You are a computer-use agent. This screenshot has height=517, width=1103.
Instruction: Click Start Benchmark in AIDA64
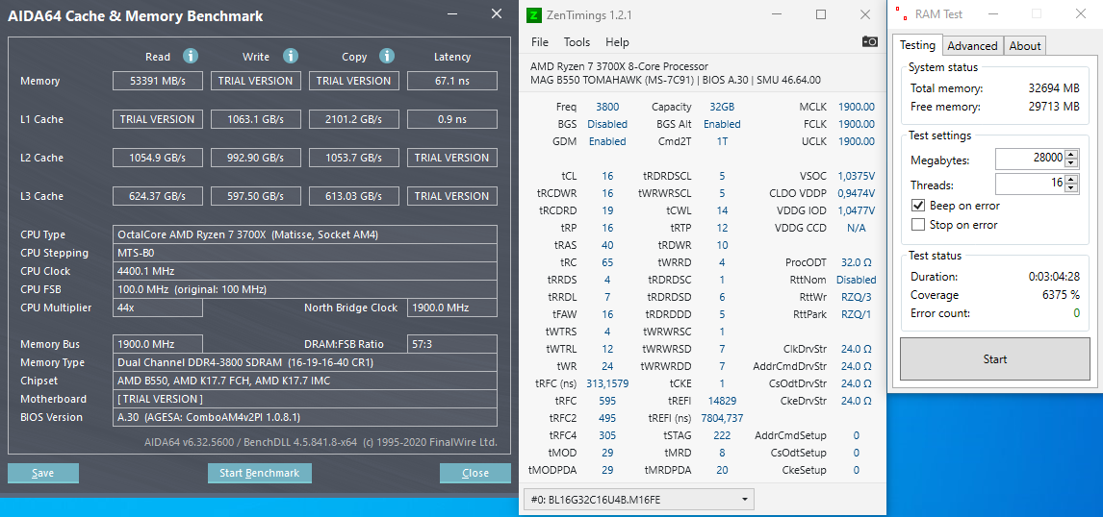point(260,473)
